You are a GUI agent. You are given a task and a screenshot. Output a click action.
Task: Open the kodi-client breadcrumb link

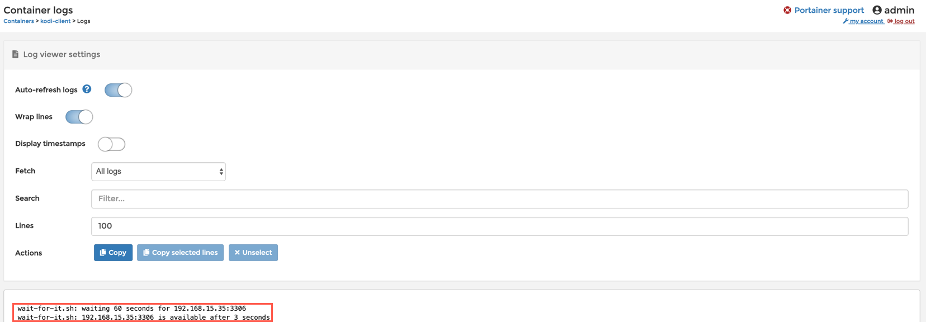[x=55, y=21]
